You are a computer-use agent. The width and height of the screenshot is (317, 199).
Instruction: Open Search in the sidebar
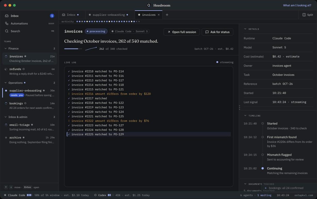29,31
